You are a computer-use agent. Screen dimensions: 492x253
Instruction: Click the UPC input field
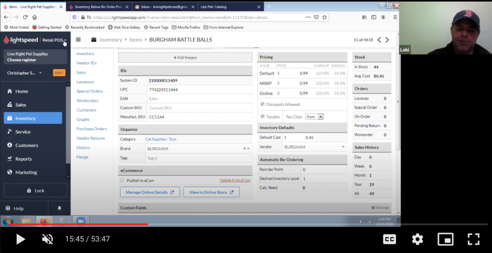point(199,89)
